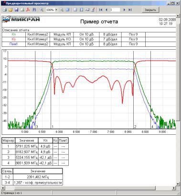Save the report with the floppy disk icon

pos(16,10)
